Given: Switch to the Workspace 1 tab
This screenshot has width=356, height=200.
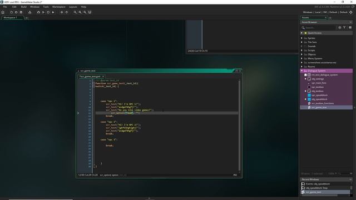Looking at the screenshot, I should (x=12, y=17).
